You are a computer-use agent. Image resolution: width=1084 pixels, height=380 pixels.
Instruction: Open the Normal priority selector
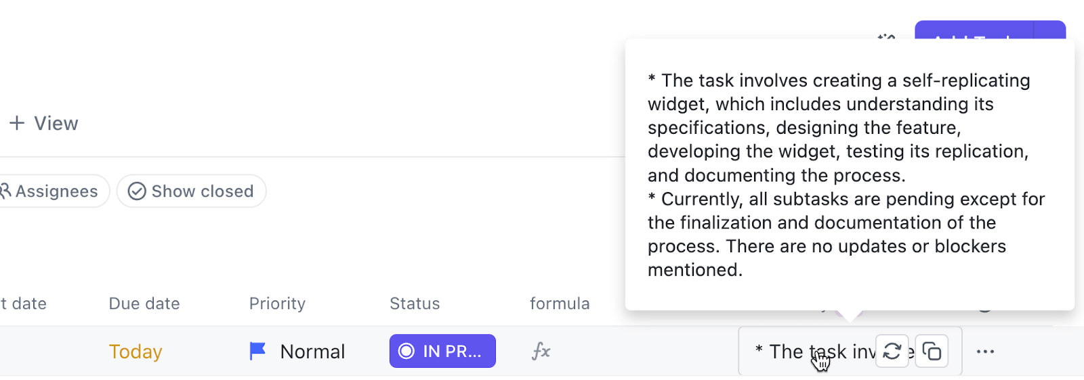tap(312, 352)
